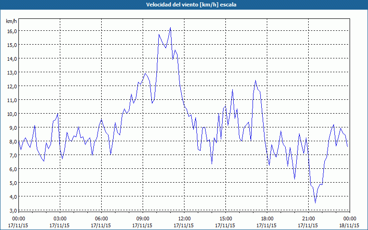
Task: Click the 06:00 time axis label
Action: [x=101, y=219]
